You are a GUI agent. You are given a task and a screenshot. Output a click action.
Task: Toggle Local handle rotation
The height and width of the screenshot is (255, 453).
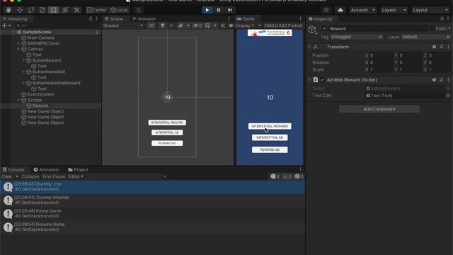119,10
